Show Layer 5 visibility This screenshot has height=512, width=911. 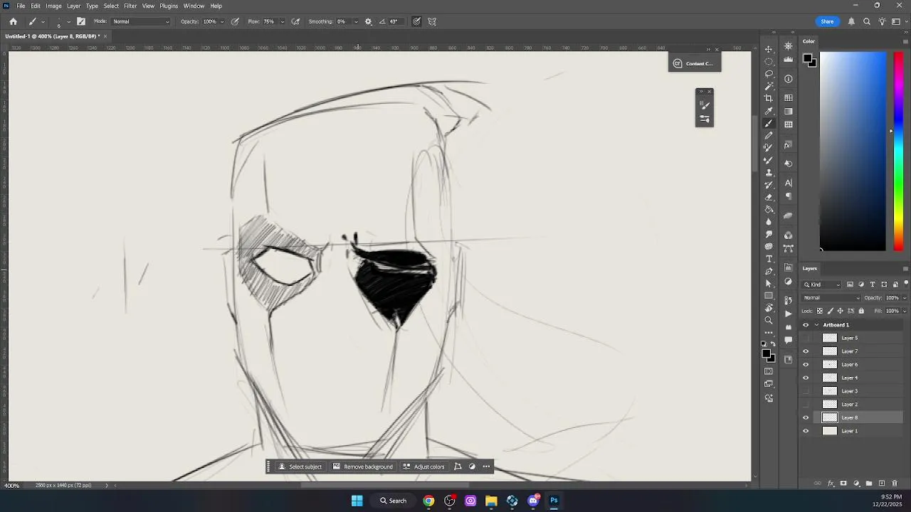[806, 338]
